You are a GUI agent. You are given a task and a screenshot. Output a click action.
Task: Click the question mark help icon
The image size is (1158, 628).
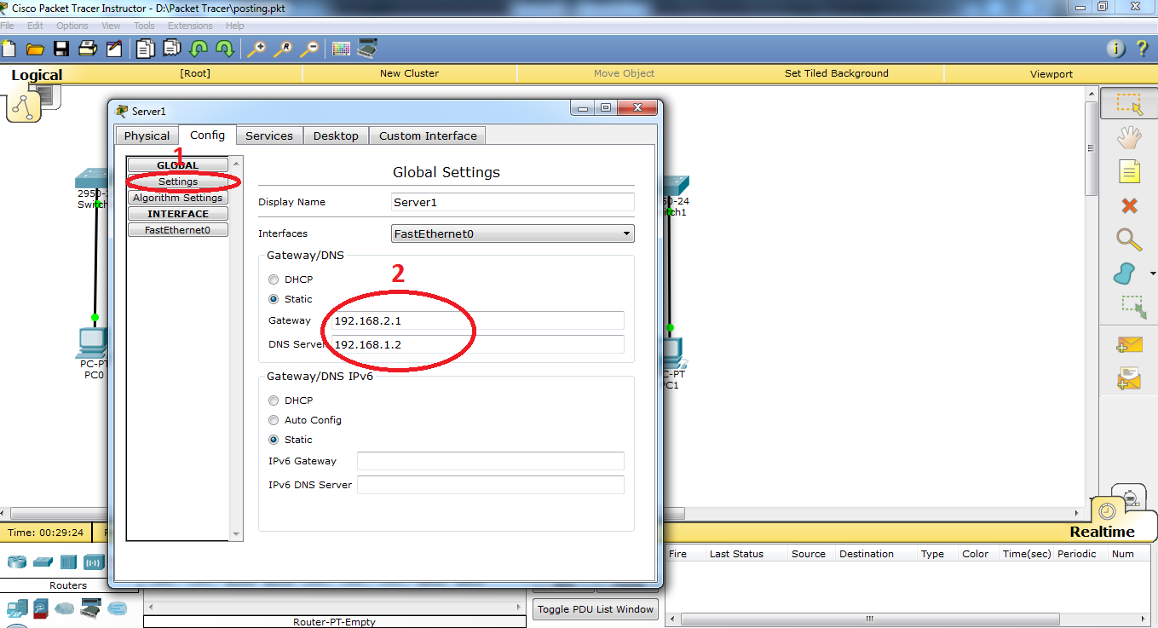(x=1143, y=49)
